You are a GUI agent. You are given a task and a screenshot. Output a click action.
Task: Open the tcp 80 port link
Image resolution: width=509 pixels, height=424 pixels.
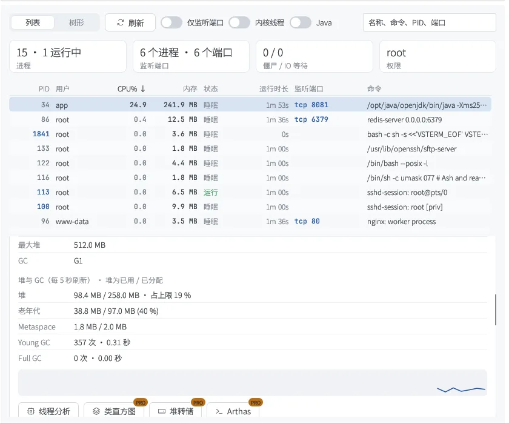pos(307,221)
